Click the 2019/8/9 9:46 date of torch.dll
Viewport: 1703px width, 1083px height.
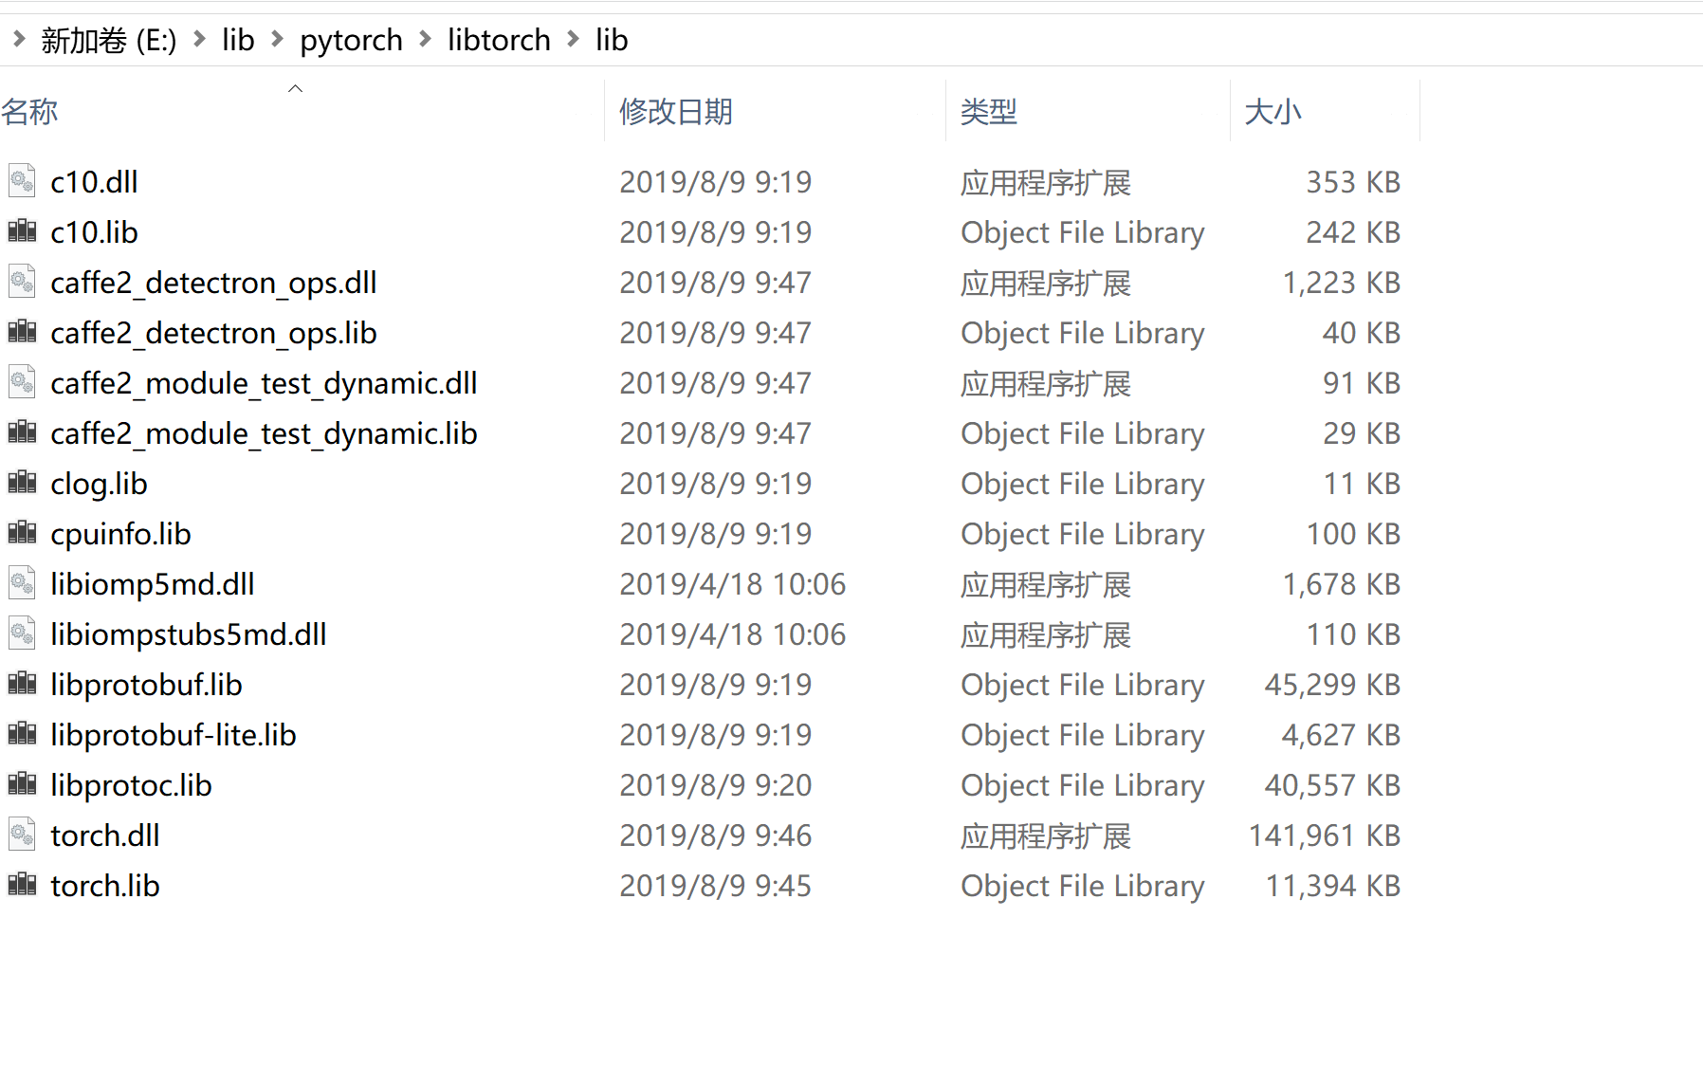[x=716, y=835]
